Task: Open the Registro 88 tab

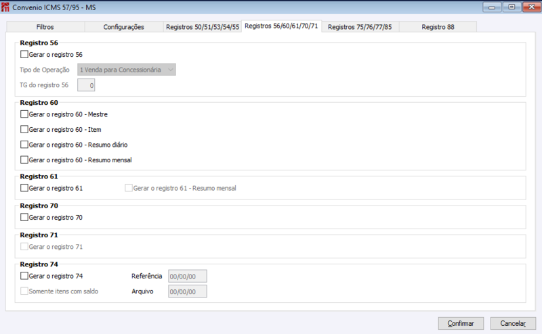Action: (x=438, y=27)
